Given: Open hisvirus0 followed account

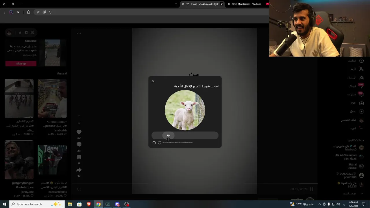Looking at the screenshot, I should click(348, 148).
